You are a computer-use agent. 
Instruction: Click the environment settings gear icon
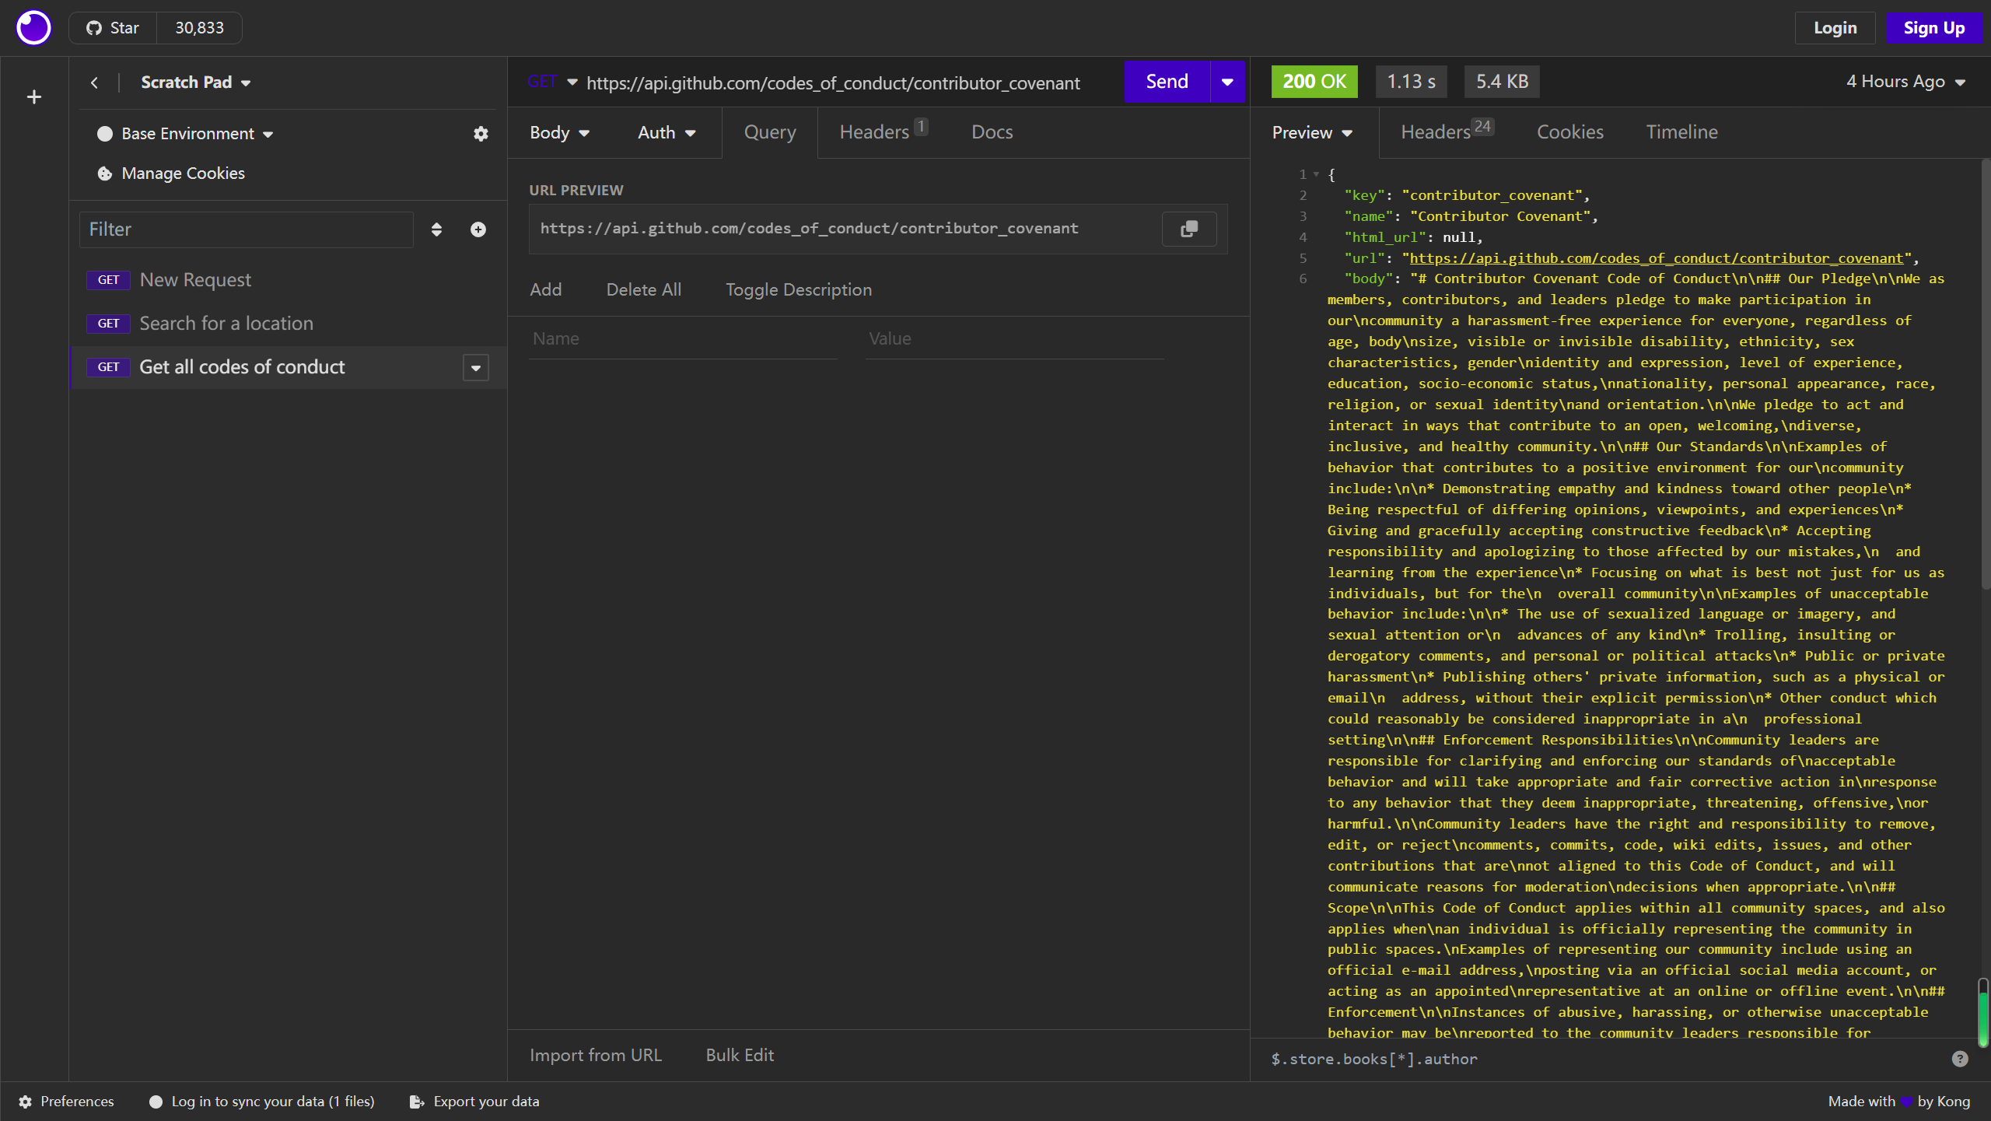(x=481, y=134)
